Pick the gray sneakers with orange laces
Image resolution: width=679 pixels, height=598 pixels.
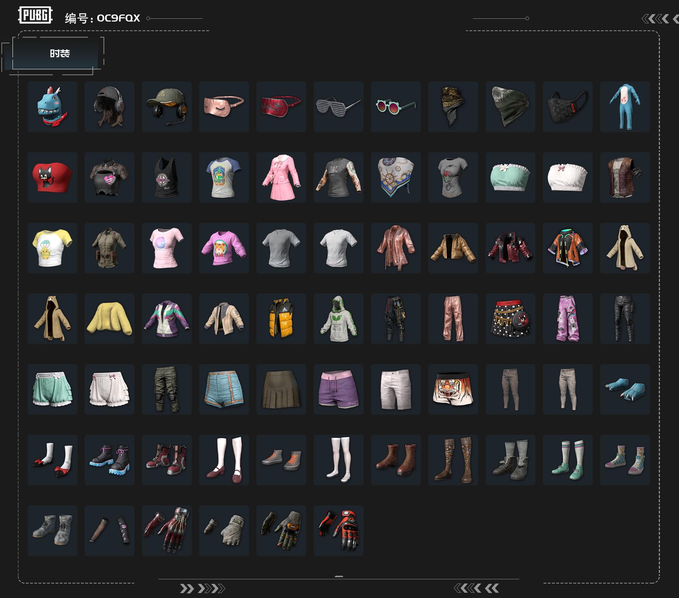coord(281,460)
